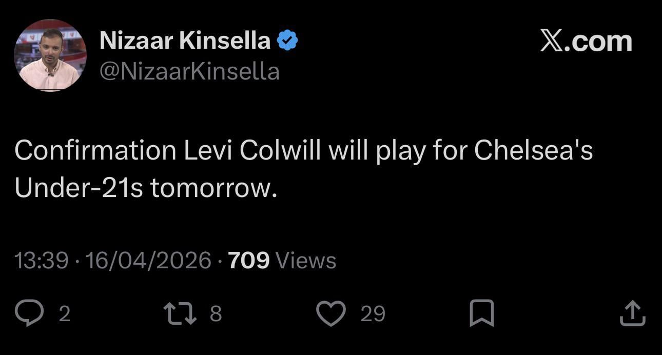Click the word "Confirmation" in the tweet
The image size is (662, 355).
tap(95, 151)
